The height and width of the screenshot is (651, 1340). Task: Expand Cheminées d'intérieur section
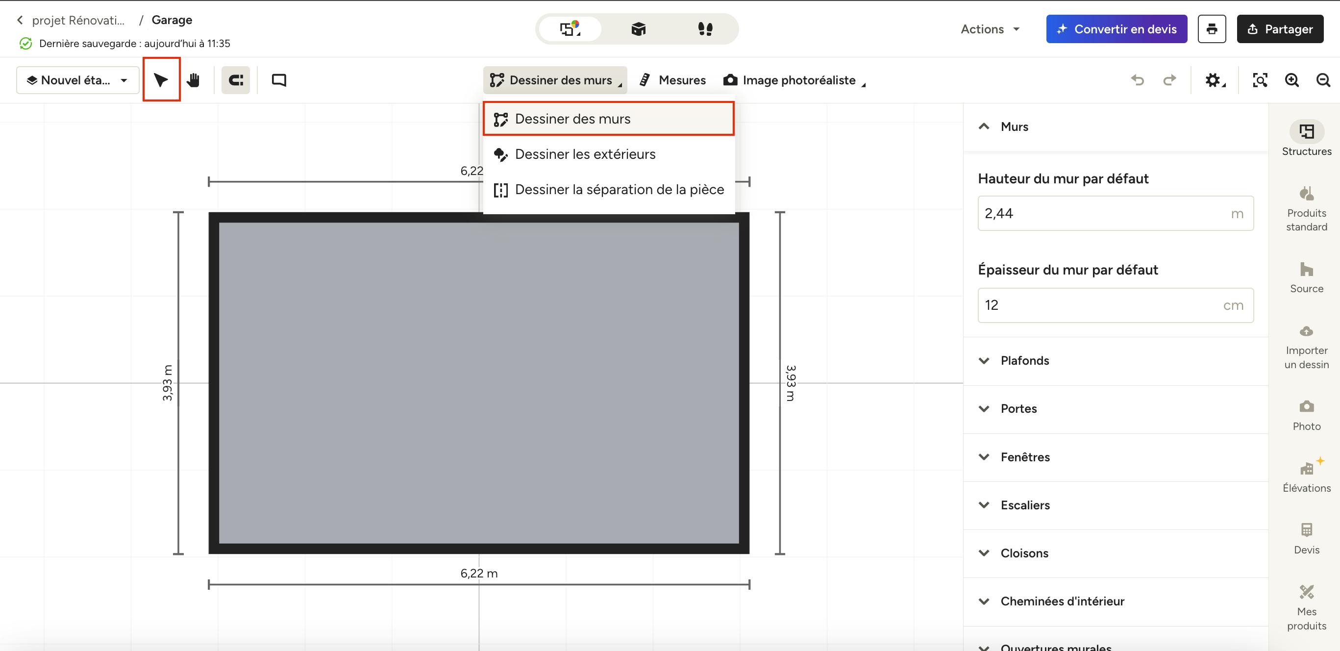tap(1116, 601)
